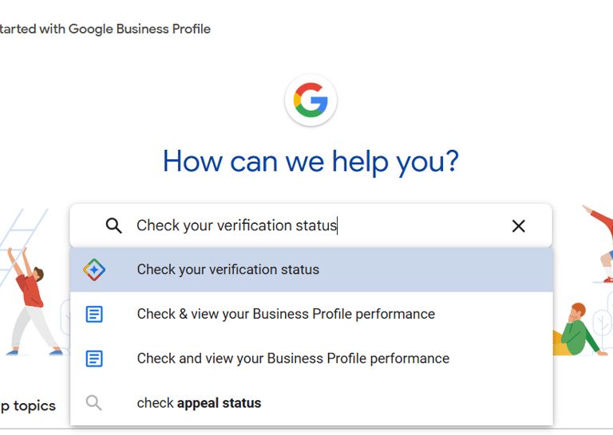613x435 pixels.
Task: Choose "Check & view your Business Profile performance"
Action: [x=286, y=315]
